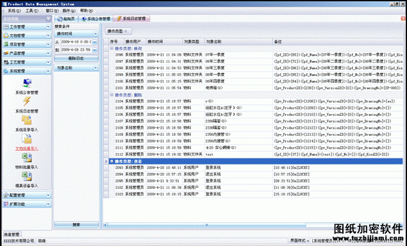
Task: Select log row 2103
Action: 256,194
